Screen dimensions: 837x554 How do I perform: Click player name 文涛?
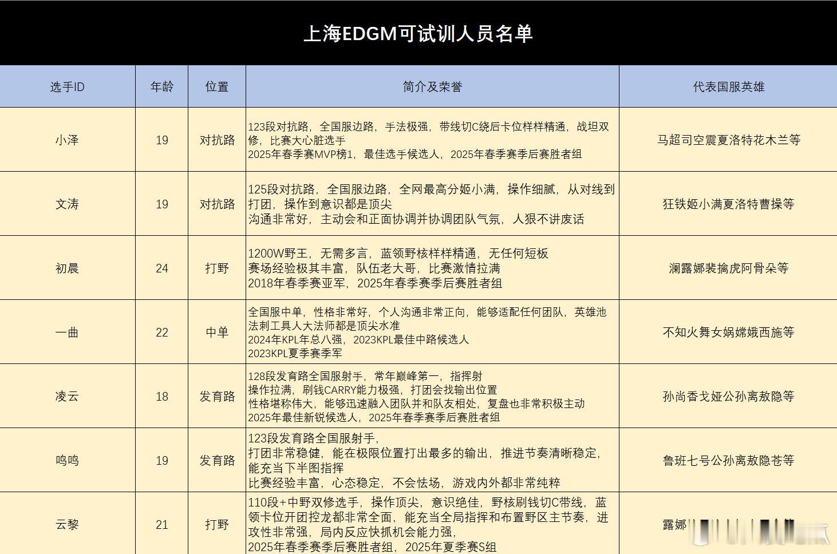click(x=67, y=204)
